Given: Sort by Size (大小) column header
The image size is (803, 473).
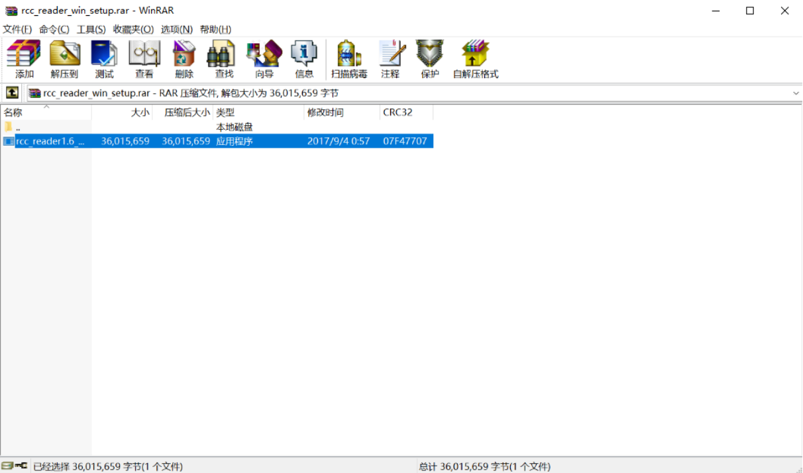Looking at the screenshot, I should coord(122,112).
